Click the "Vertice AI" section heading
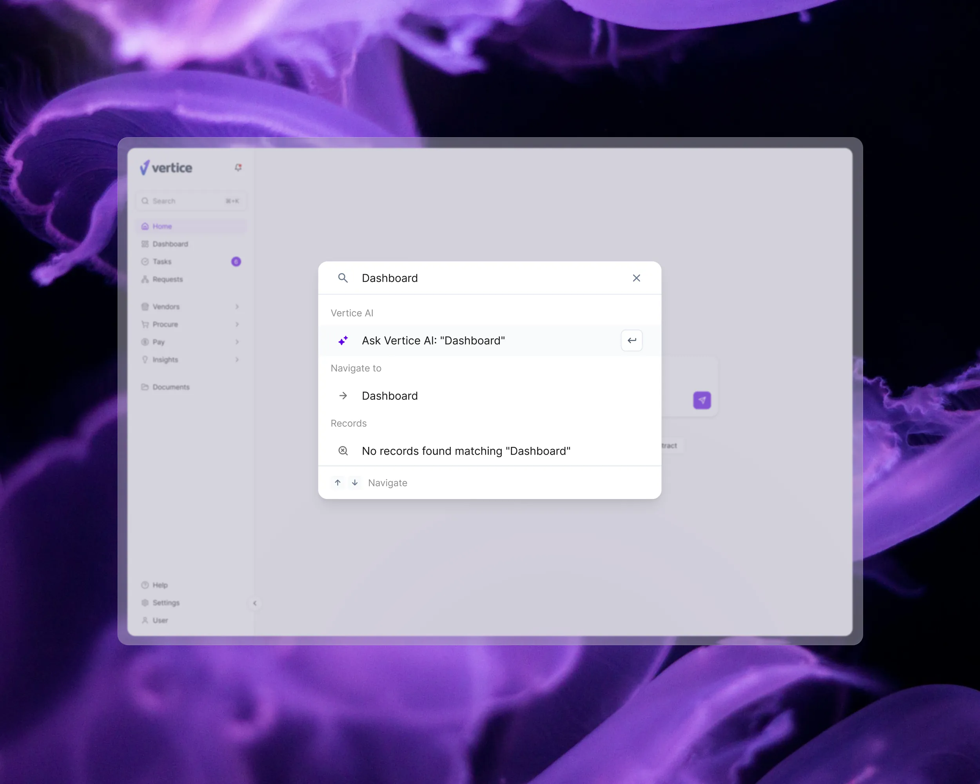980x784 pixels. point(352,313)
